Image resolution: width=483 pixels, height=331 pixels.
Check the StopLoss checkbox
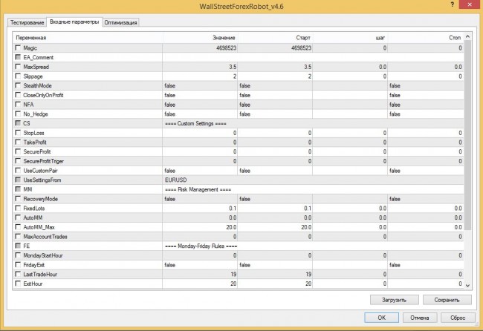tap(18, 133)
